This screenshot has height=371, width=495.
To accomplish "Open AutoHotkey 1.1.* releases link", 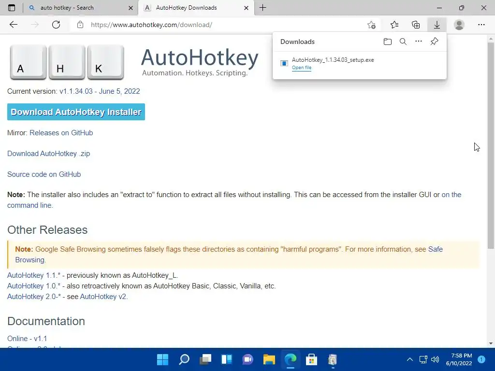I will (x=34, y=275).
